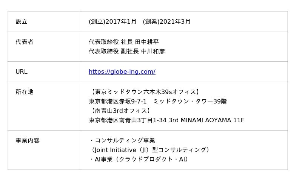Click the URL row label
The width and height of the screenshot is (302, 181).
coord(22,72)
